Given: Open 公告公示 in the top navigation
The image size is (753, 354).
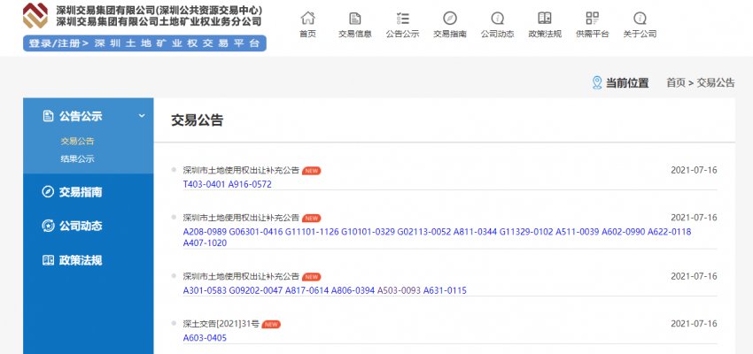Looking at the screenshot, I should tap(402, 34).
